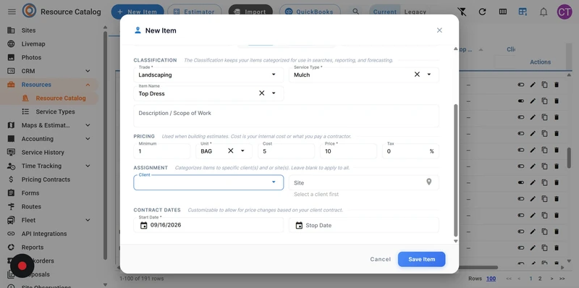Expand the Unit dropdown arrow

point(242,151)
